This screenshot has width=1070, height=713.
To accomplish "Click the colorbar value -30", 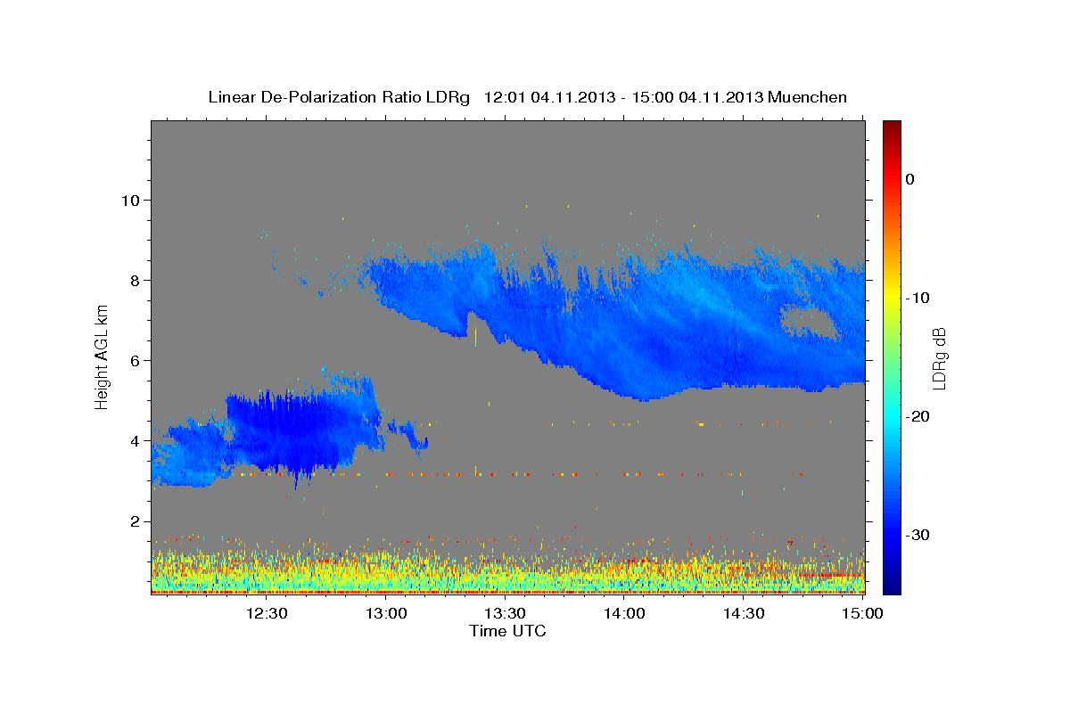I will 918,535.
